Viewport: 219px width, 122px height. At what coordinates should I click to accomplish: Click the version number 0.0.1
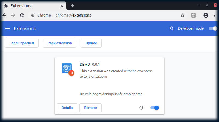[96, 65]
